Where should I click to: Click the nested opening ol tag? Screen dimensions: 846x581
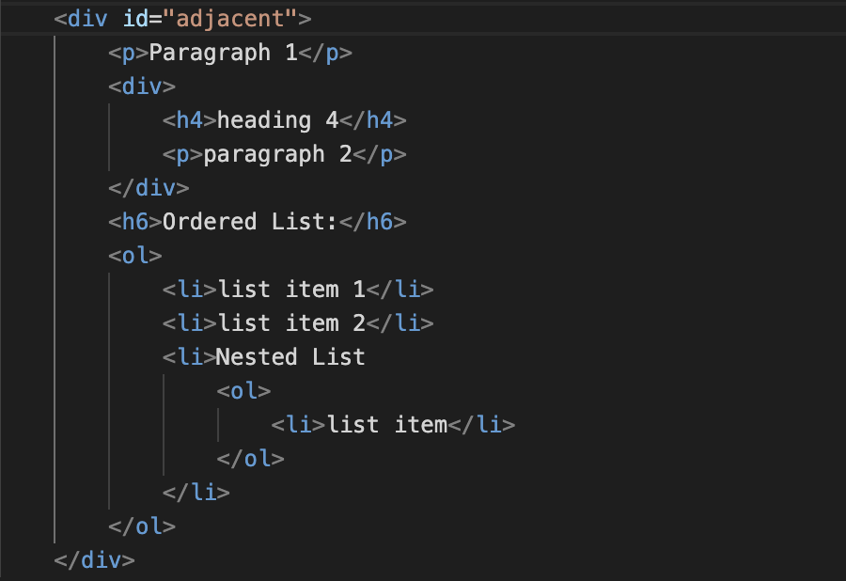pyautogui.click(x=243, y=391)
